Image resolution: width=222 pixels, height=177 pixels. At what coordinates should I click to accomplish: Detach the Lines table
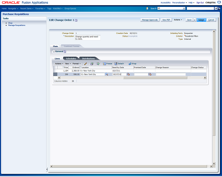point(119,64)
